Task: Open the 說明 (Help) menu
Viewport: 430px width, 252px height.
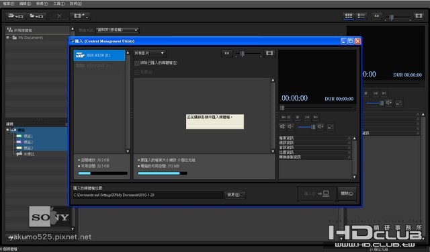Action: point(75,3)
